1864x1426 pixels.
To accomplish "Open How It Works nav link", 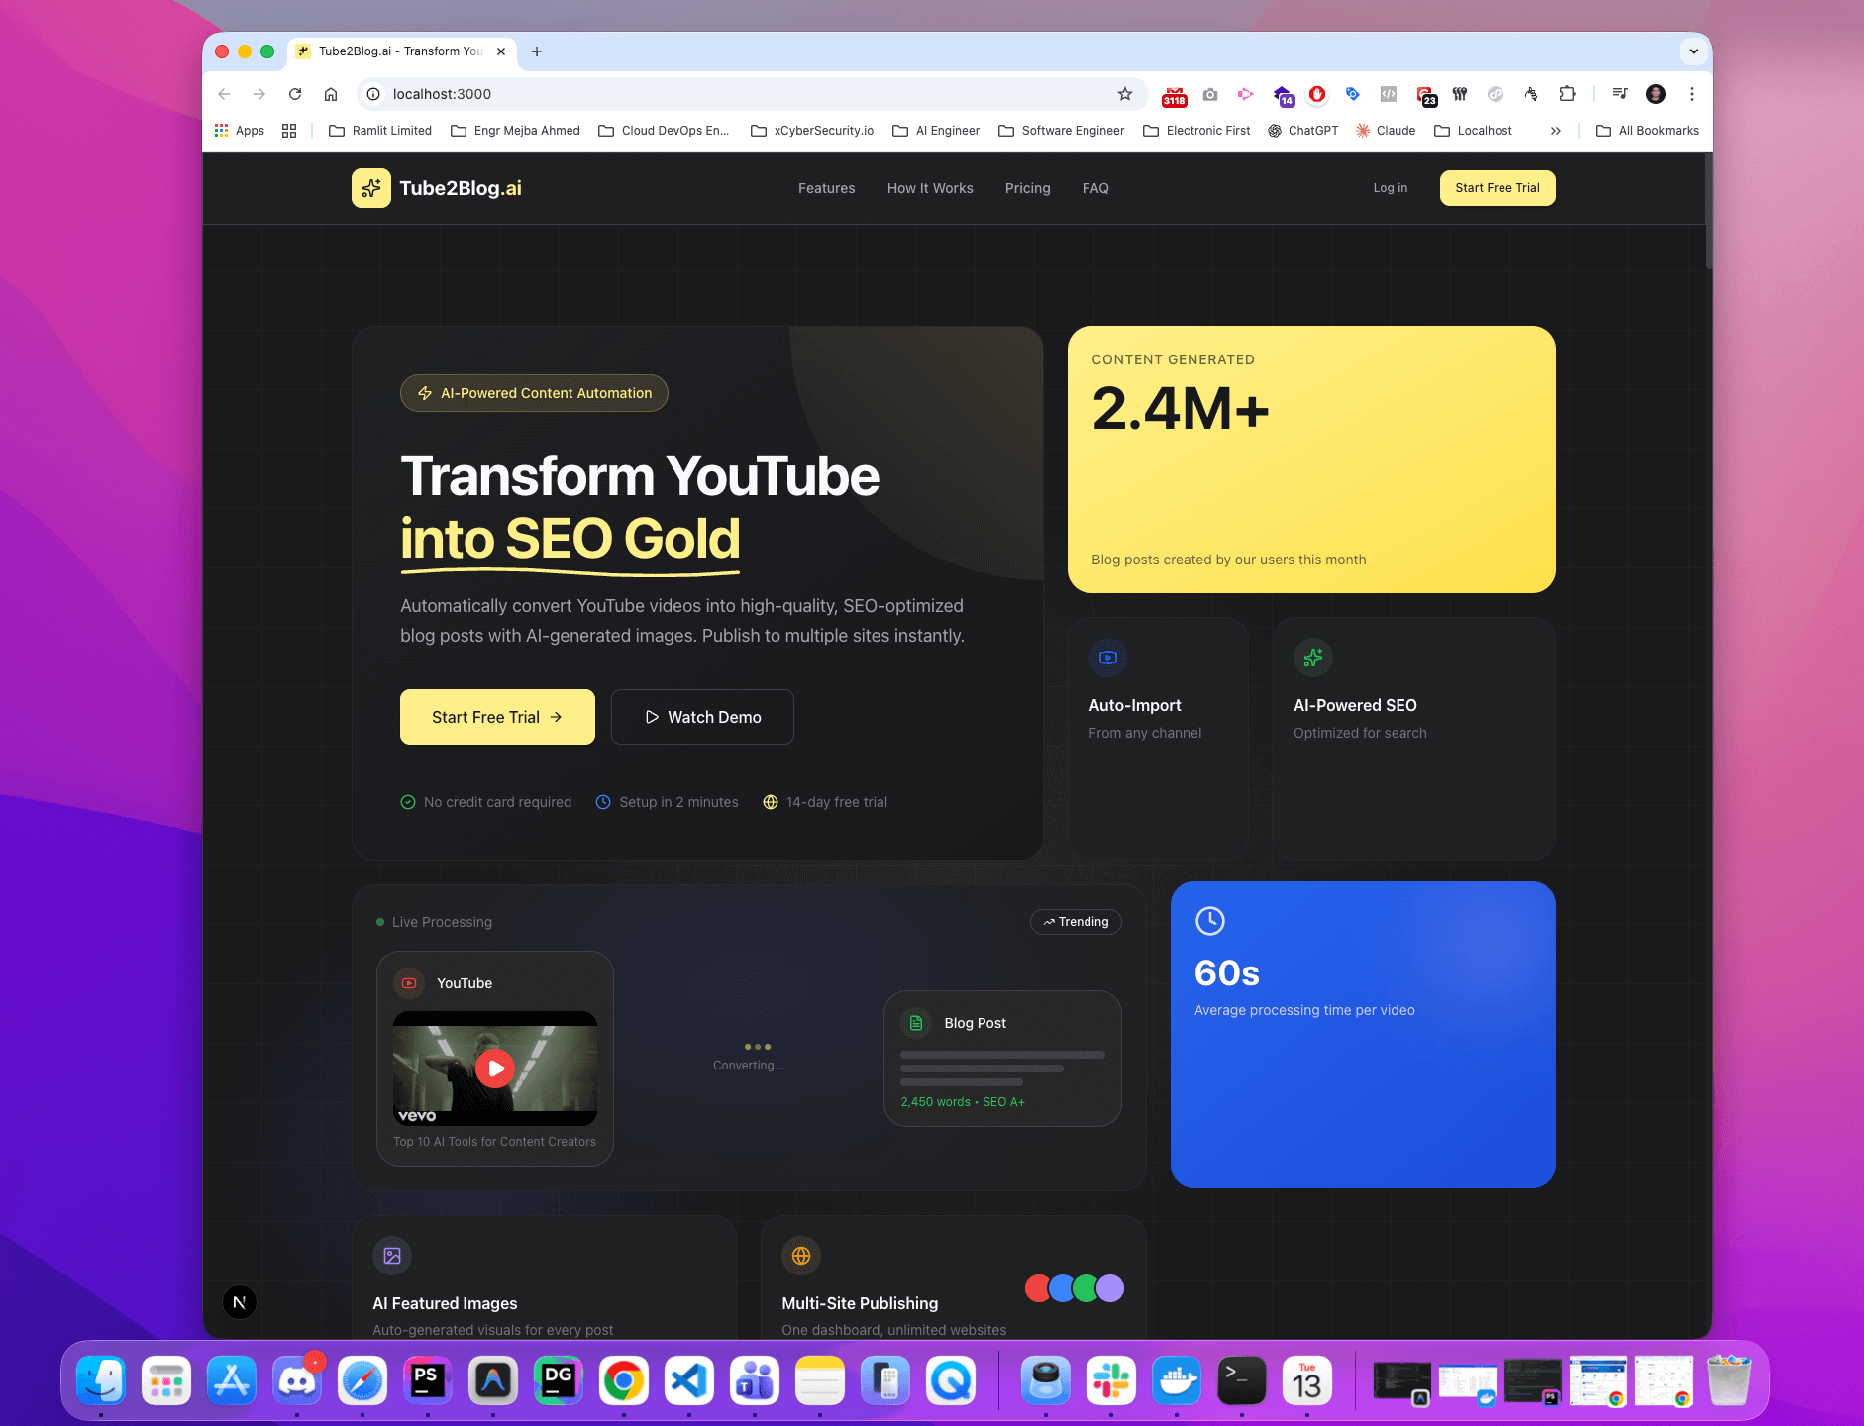I will click(929, 188).
